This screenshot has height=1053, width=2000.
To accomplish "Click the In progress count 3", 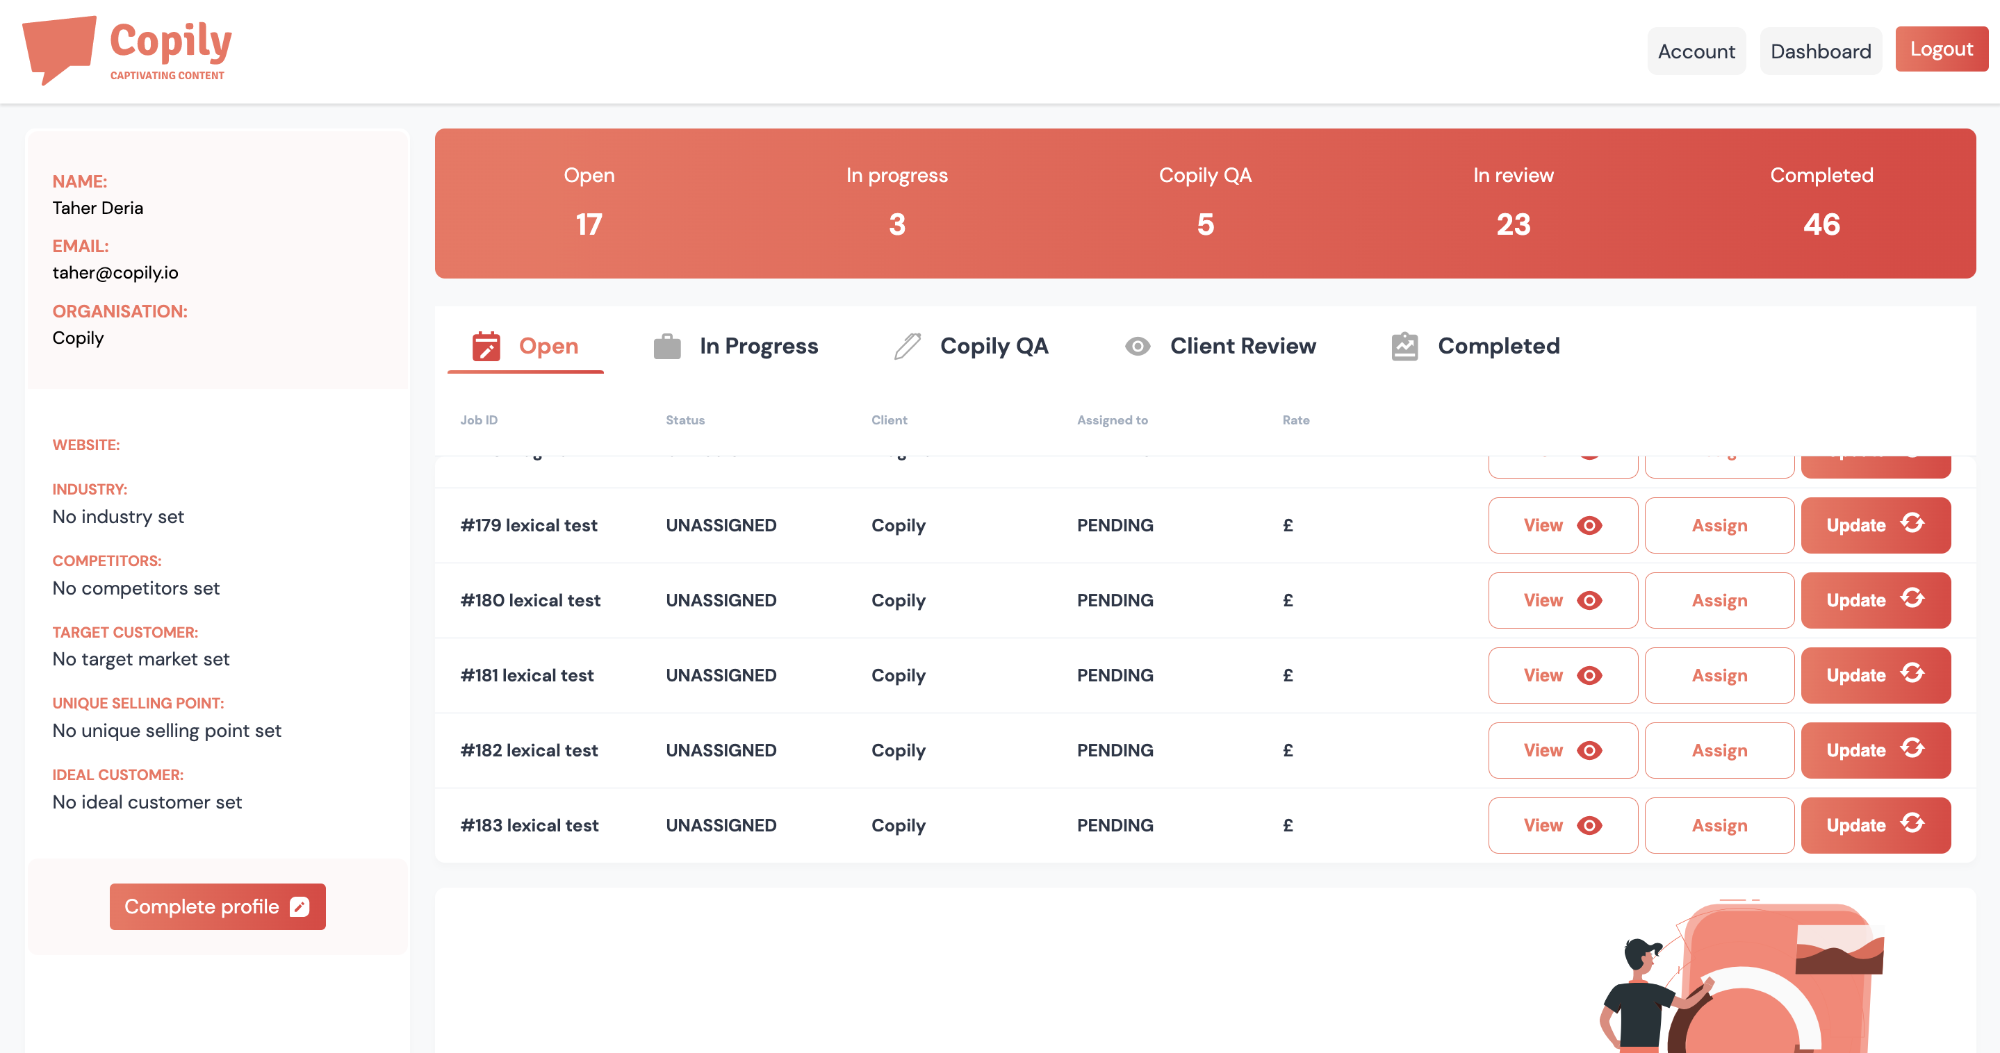I will pos(896,224).
